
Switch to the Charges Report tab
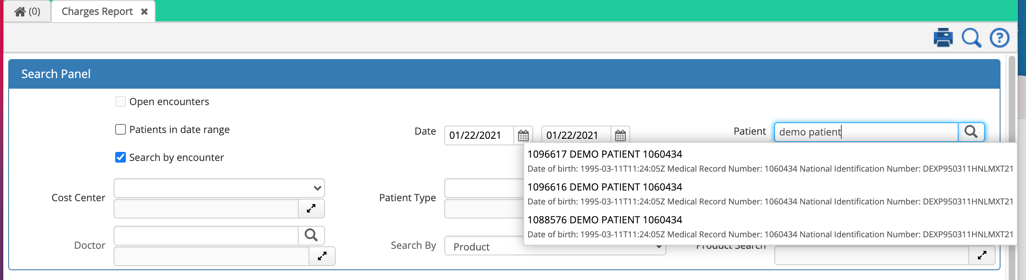97,11
